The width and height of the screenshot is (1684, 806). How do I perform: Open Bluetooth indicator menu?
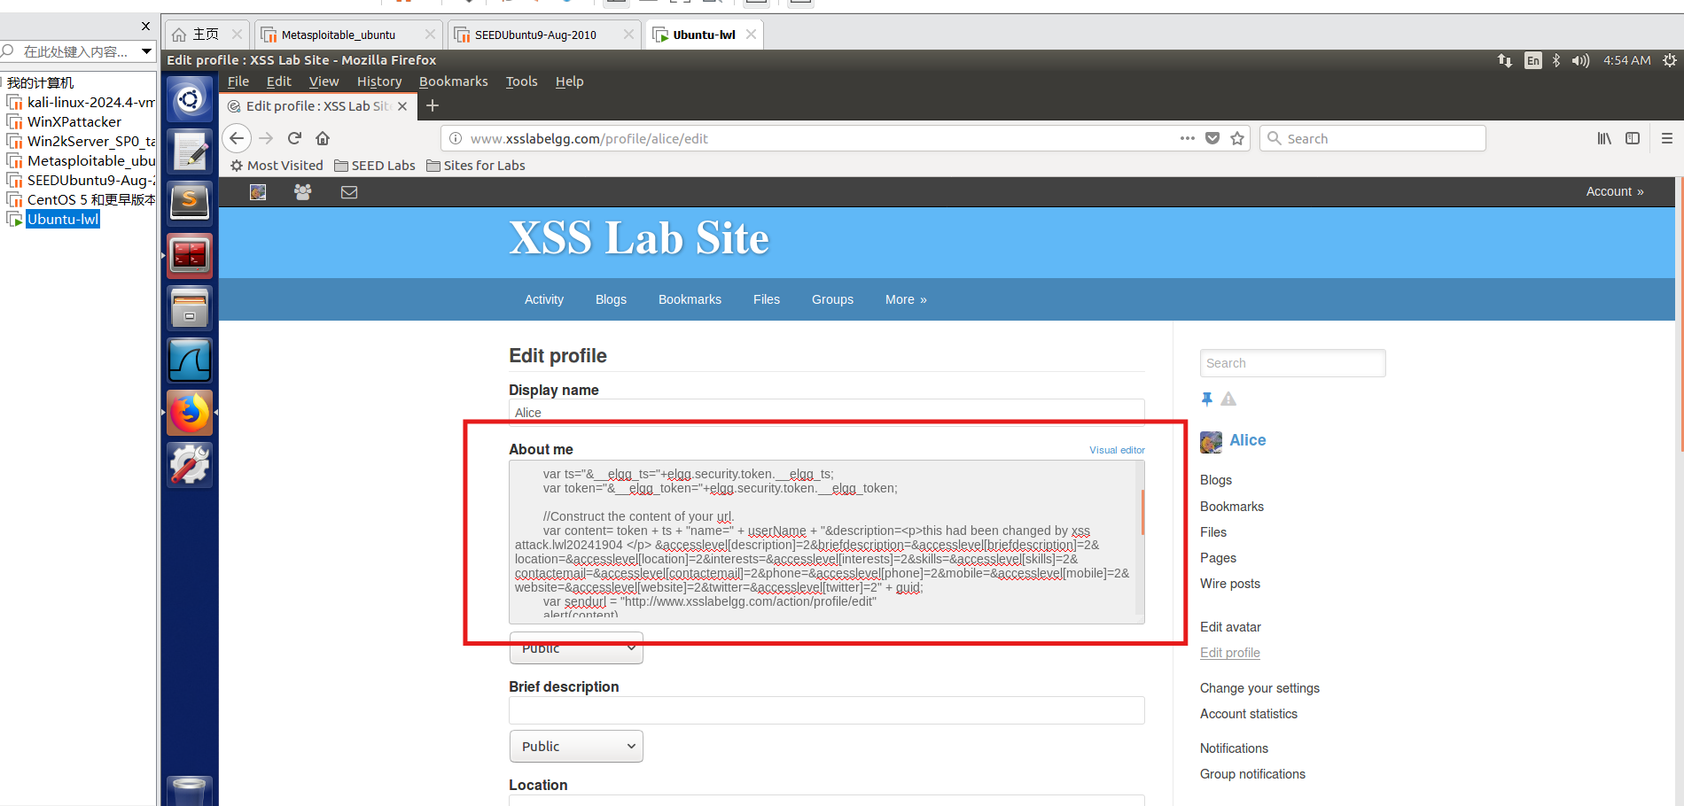[x=1556, y=60]
